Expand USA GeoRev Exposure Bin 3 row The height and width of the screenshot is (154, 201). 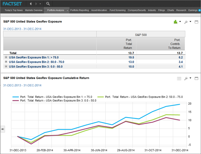[6, 66]
